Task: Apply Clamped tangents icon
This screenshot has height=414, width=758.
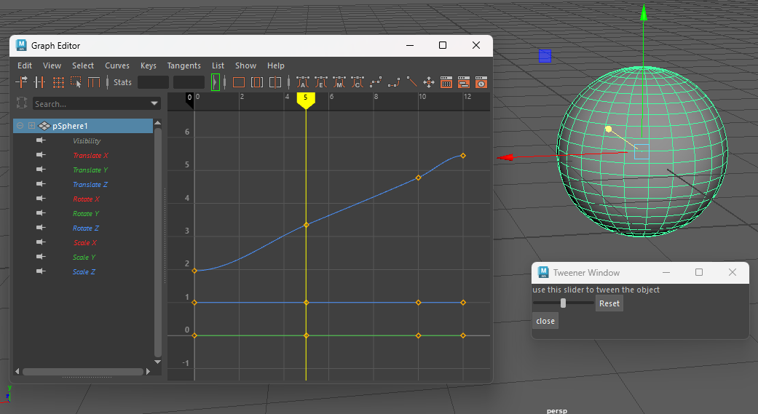Action: point(393,82)
